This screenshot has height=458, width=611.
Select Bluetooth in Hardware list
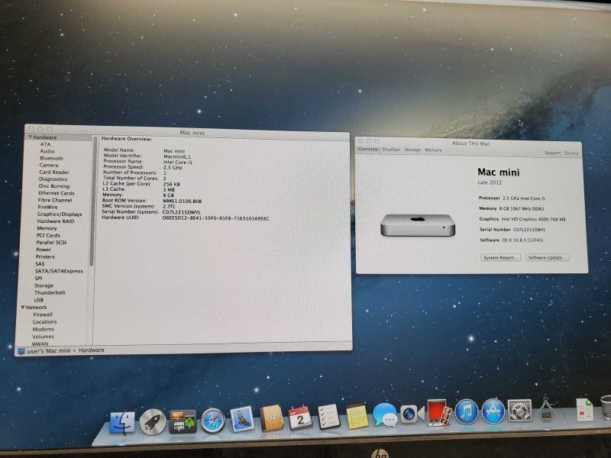click(51, 158)
